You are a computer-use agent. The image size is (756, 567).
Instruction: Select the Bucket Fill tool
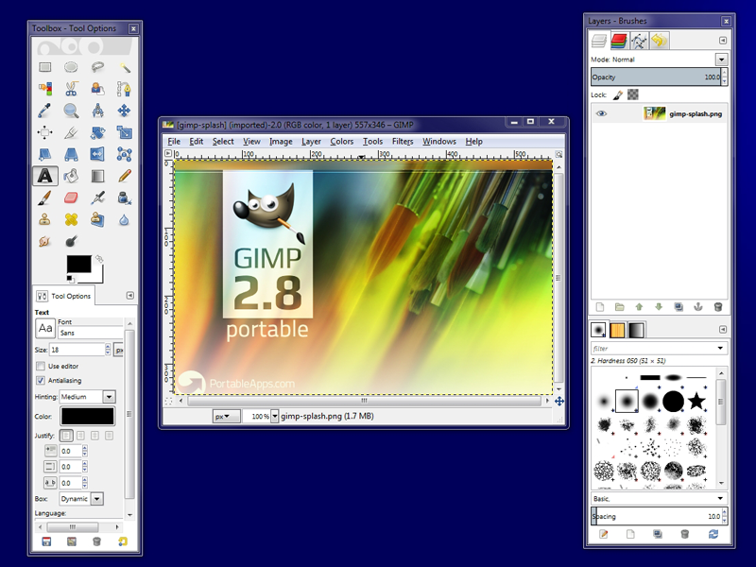point(70,175)
